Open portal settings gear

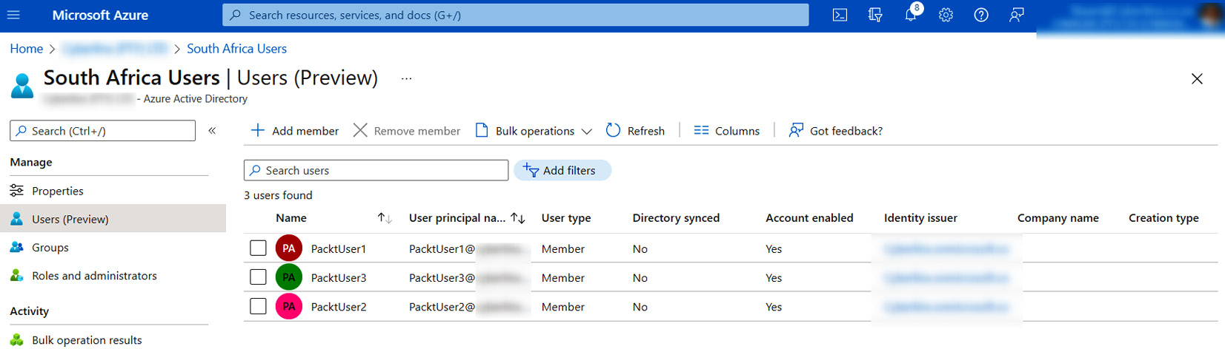(x=946, y=15)
